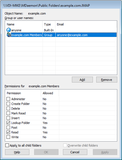Click the group icon for example.com Members

pyautogui.click(x=9, y=35)
